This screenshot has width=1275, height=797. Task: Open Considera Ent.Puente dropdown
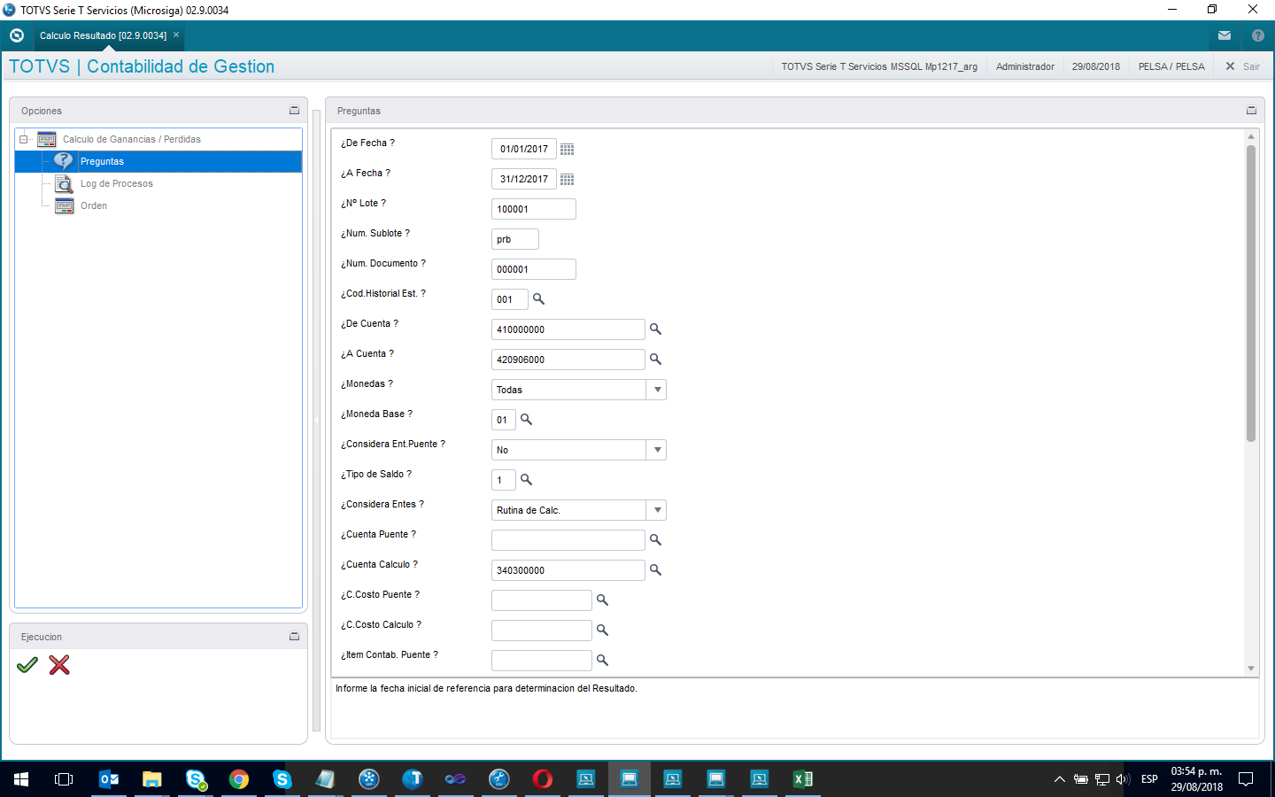pos(657,450)
